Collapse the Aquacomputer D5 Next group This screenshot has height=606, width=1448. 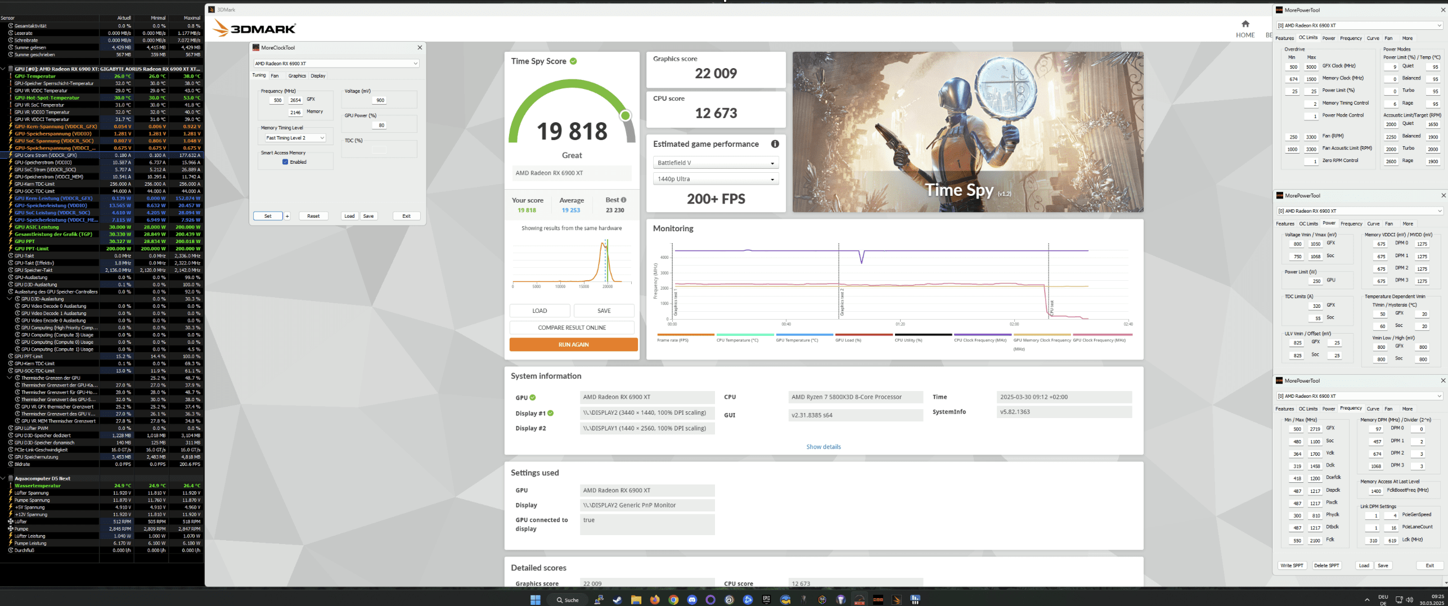(3, 478)
